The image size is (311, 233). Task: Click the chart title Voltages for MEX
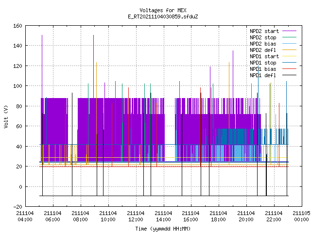pos(163,10)
